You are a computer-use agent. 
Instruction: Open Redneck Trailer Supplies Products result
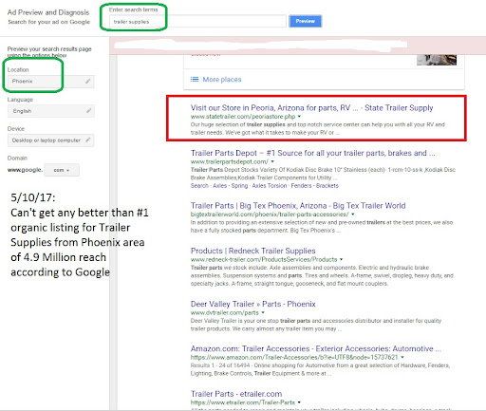(x=252, y=251)
